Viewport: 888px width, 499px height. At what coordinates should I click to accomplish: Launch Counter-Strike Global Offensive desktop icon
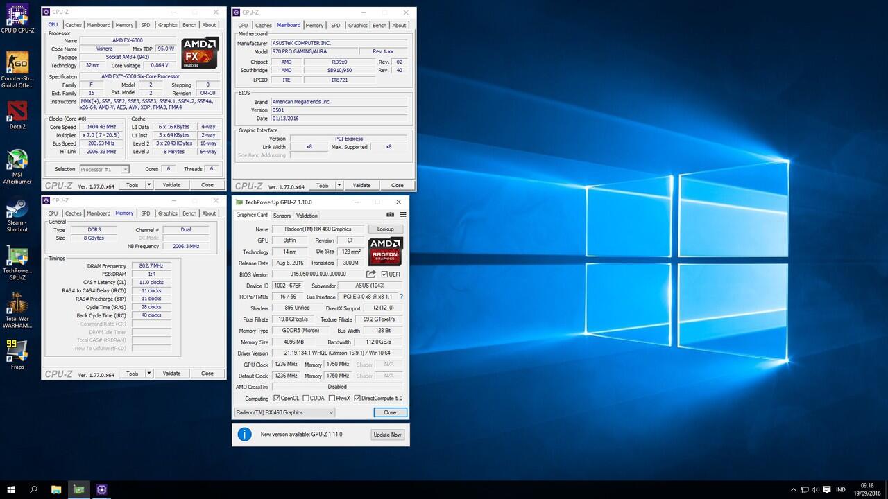click(17, 70)
